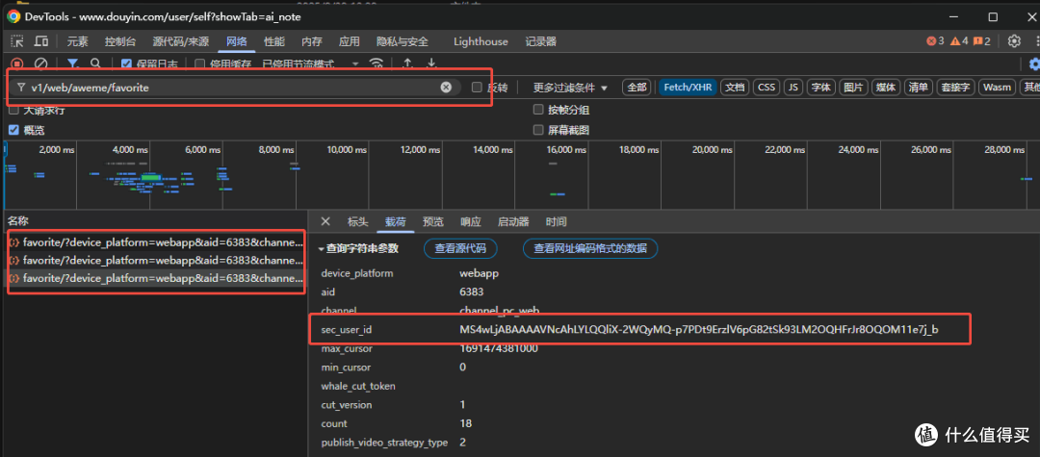The height and width of the screenshot is (457, 1040).
Task: Switch to 元素 panel tab
Action: tap(77, 41)
